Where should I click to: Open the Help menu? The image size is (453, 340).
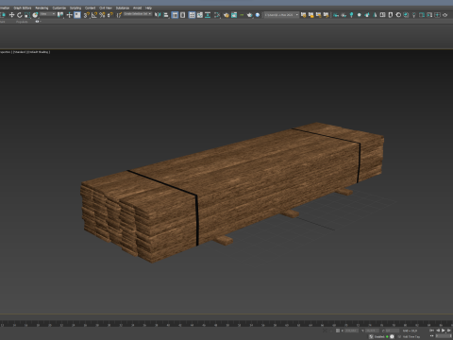coord(148,8)
